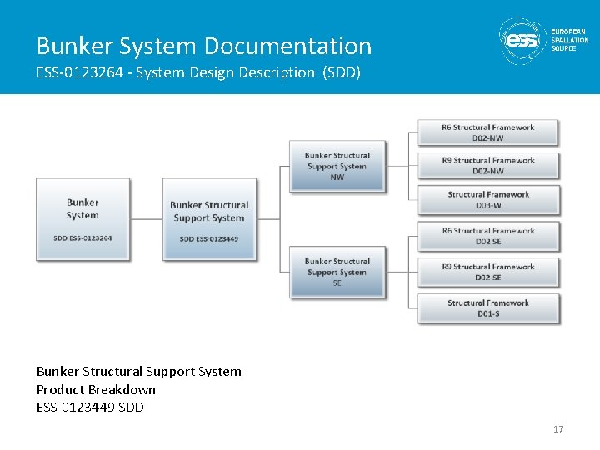Viewport: 600px width, 450px height.
Task: Click the Bunker Structural Support System NW box
Action: tap(337, 166)
